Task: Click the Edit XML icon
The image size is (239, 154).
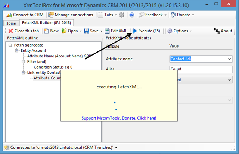Action: coord(107,31)
